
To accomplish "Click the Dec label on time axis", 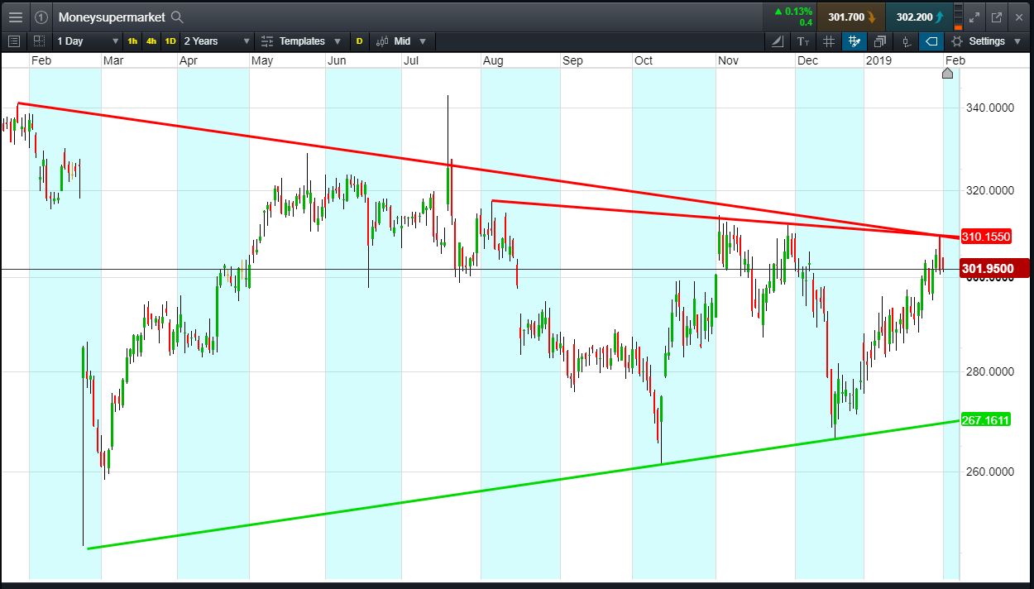I will pyautogui.click(x=807, y=60).
